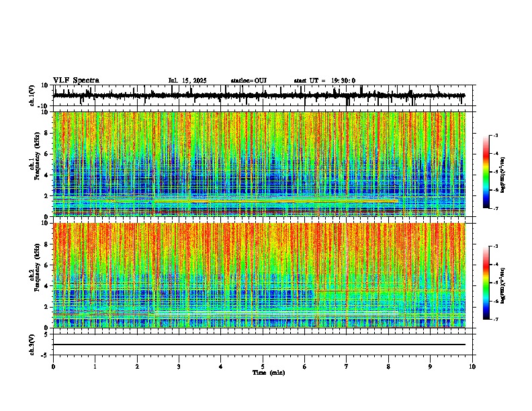This screenshot has width=532, height=411.
Task: Click the time-axis tick label "3"
Action: pyautogui.click(x=179, y=367)
